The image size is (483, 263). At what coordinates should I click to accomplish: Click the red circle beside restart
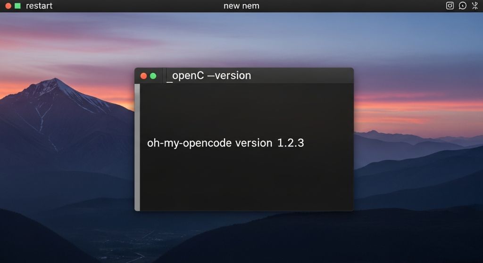pos(8,6)
